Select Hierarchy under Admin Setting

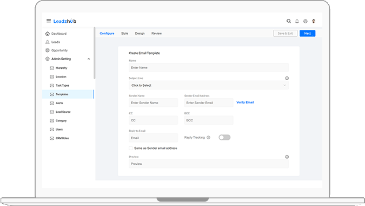[x=62, y=68]
